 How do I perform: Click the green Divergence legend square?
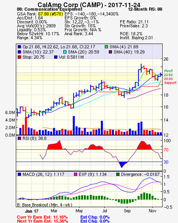pyautogui.click(x=118, y=174)
